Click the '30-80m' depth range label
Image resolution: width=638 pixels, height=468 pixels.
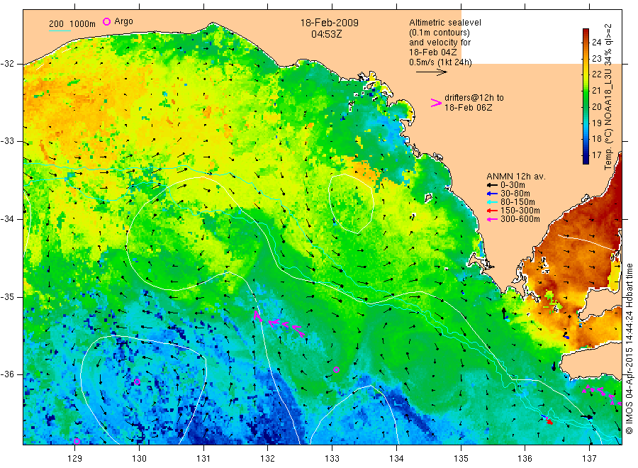(515, 194)
